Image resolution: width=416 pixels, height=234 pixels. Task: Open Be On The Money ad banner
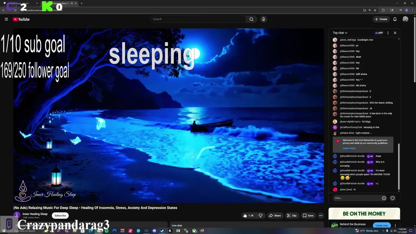coord(364,214)
